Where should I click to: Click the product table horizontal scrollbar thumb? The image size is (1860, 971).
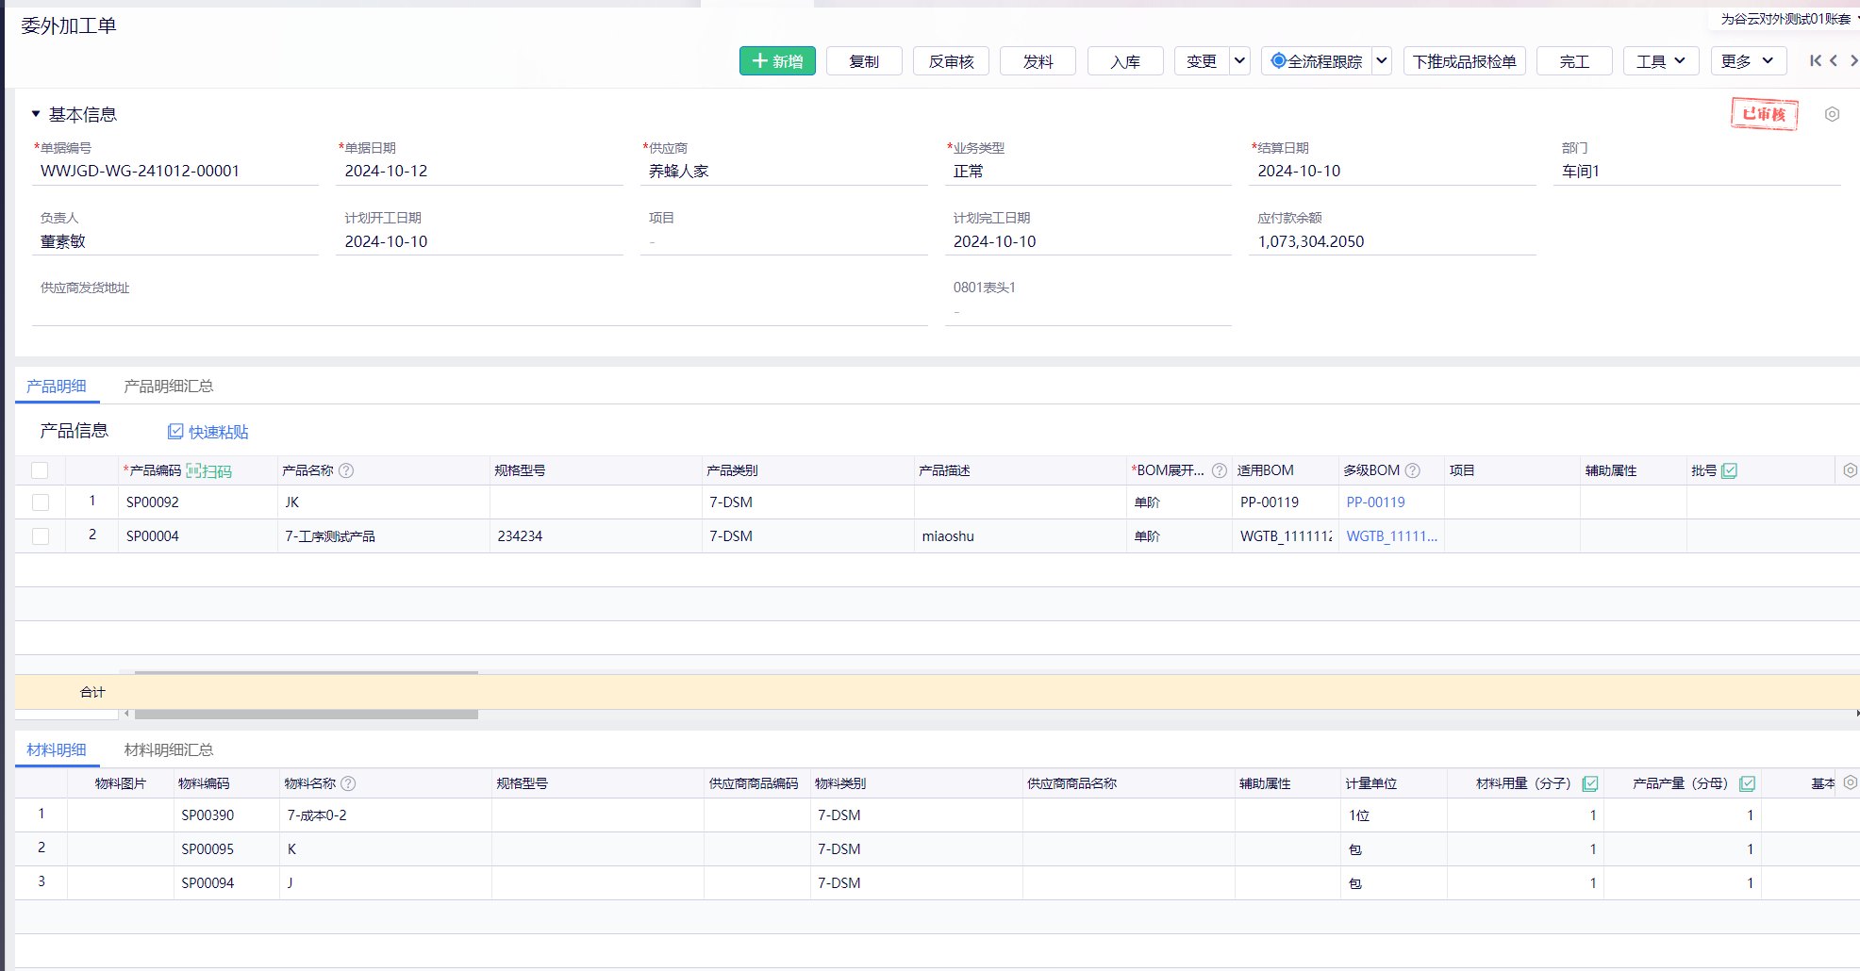point(307,715)
